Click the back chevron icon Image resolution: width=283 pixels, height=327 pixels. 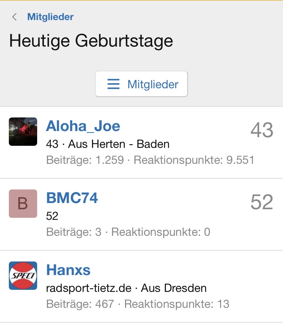click(14, 17)
